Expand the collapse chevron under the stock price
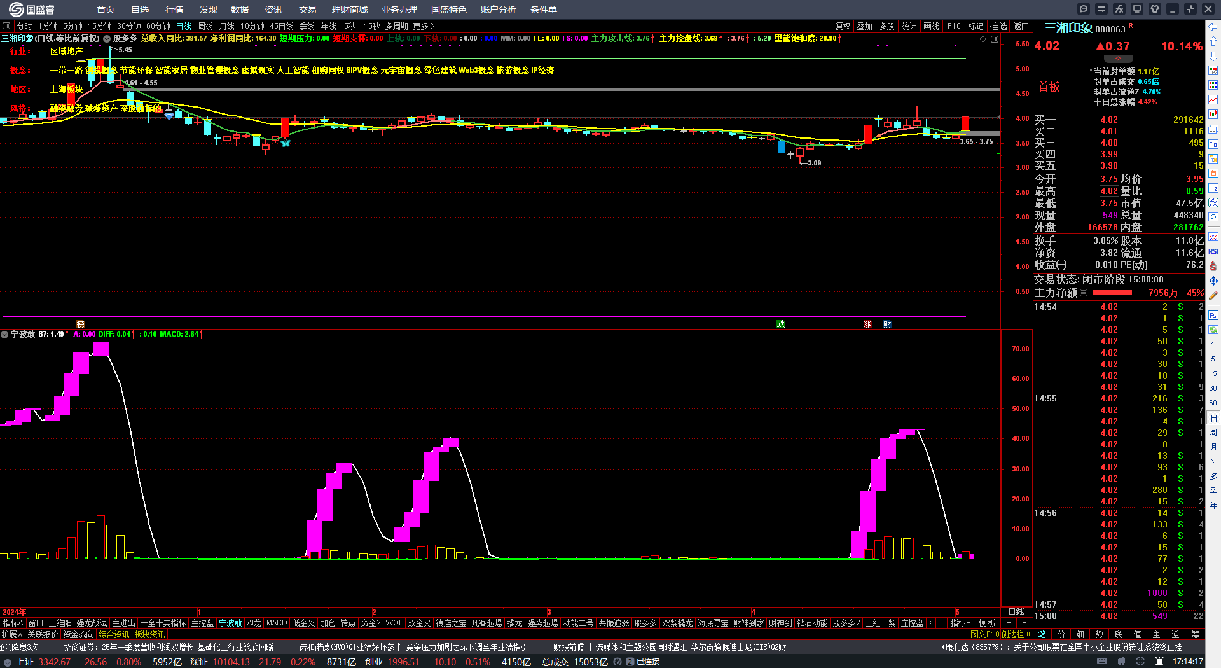This screenshot has width=1221, height=668. (1118, 59)
